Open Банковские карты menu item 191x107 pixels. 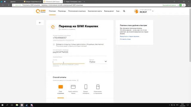pos(95,11)
